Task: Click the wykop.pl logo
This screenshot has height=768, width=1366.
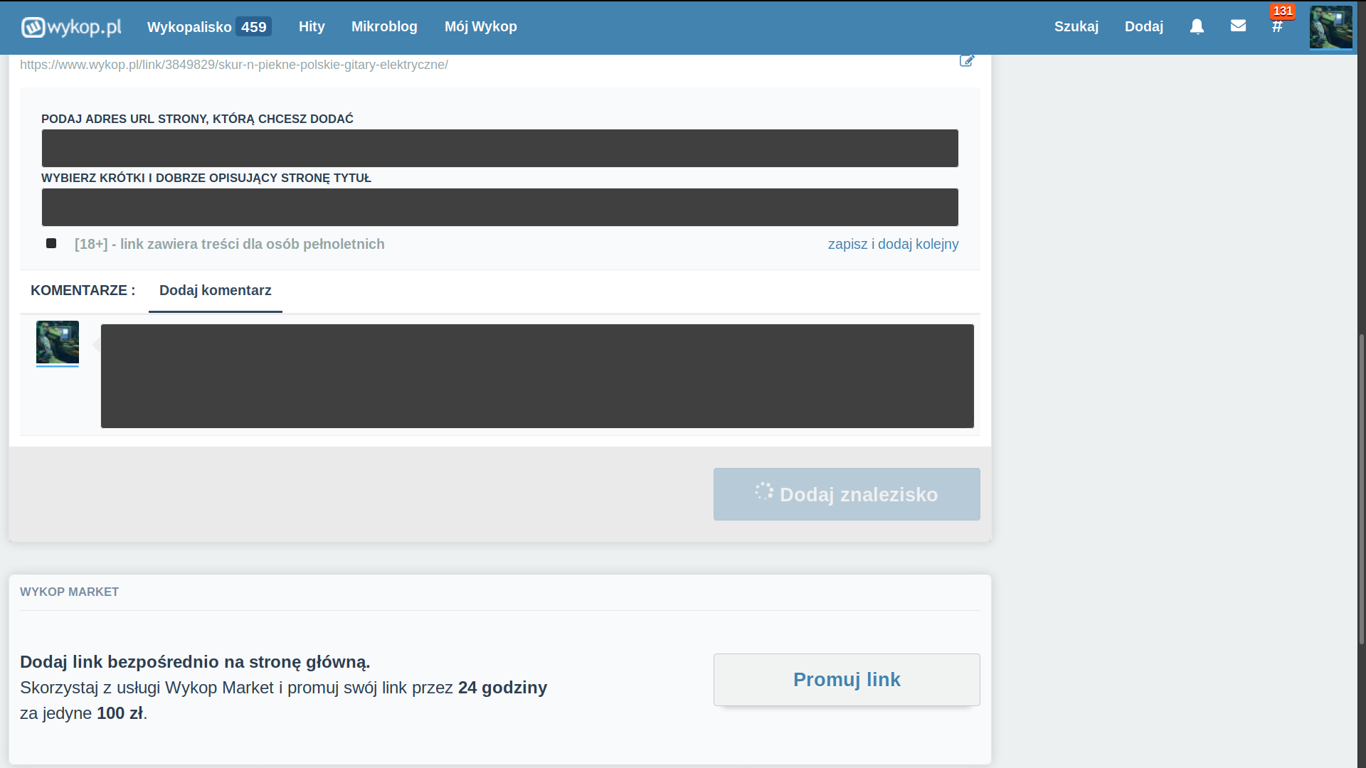Action: 71,27
